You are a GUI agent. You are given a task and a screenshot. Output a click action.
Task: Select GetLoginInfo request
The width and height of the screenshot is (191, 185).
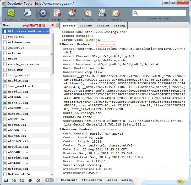click(x=26, y=174)
